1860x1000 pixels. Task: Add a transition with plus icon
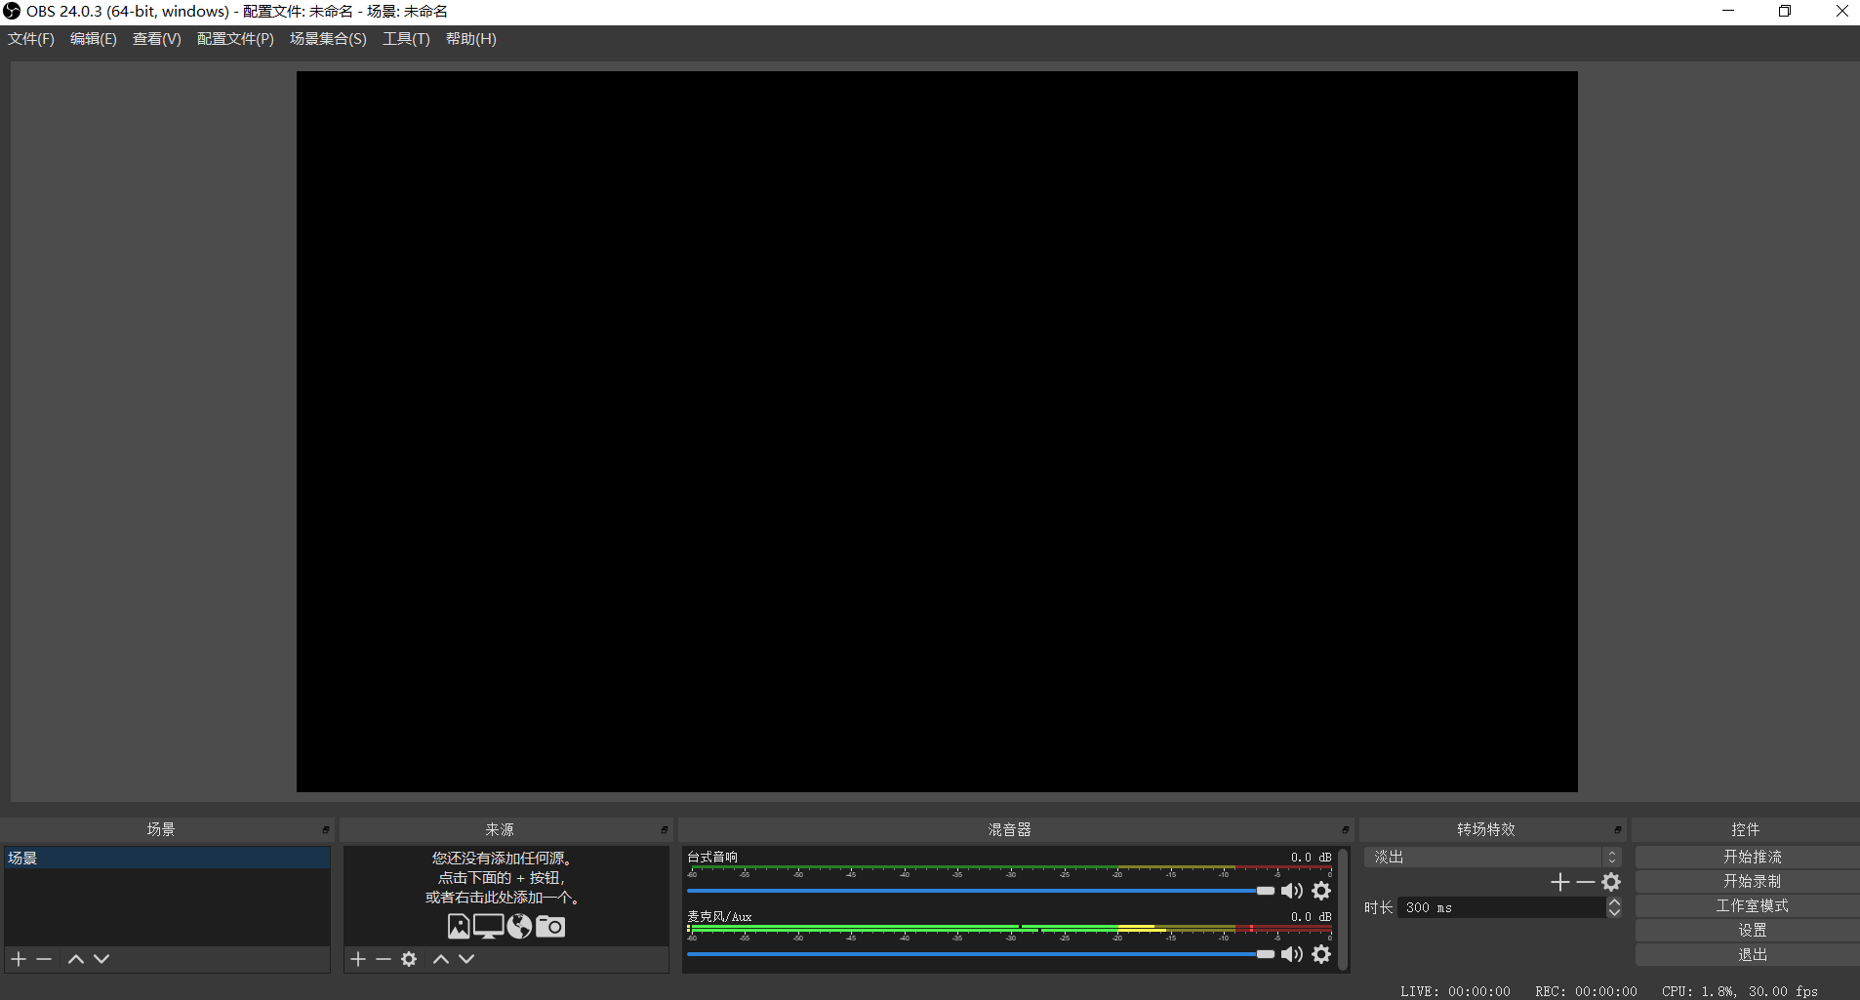1559,882
